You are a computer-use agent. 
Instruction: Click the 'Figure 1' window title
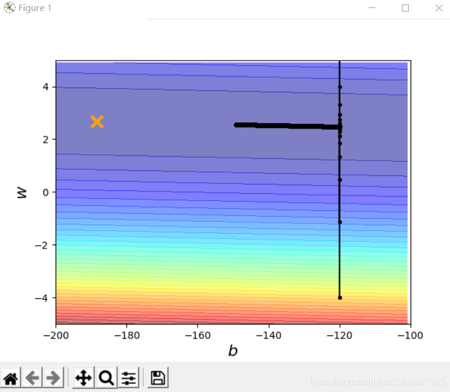35,8
